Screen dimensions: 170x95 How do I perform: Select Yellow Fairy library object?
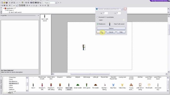tap(122, 86)
